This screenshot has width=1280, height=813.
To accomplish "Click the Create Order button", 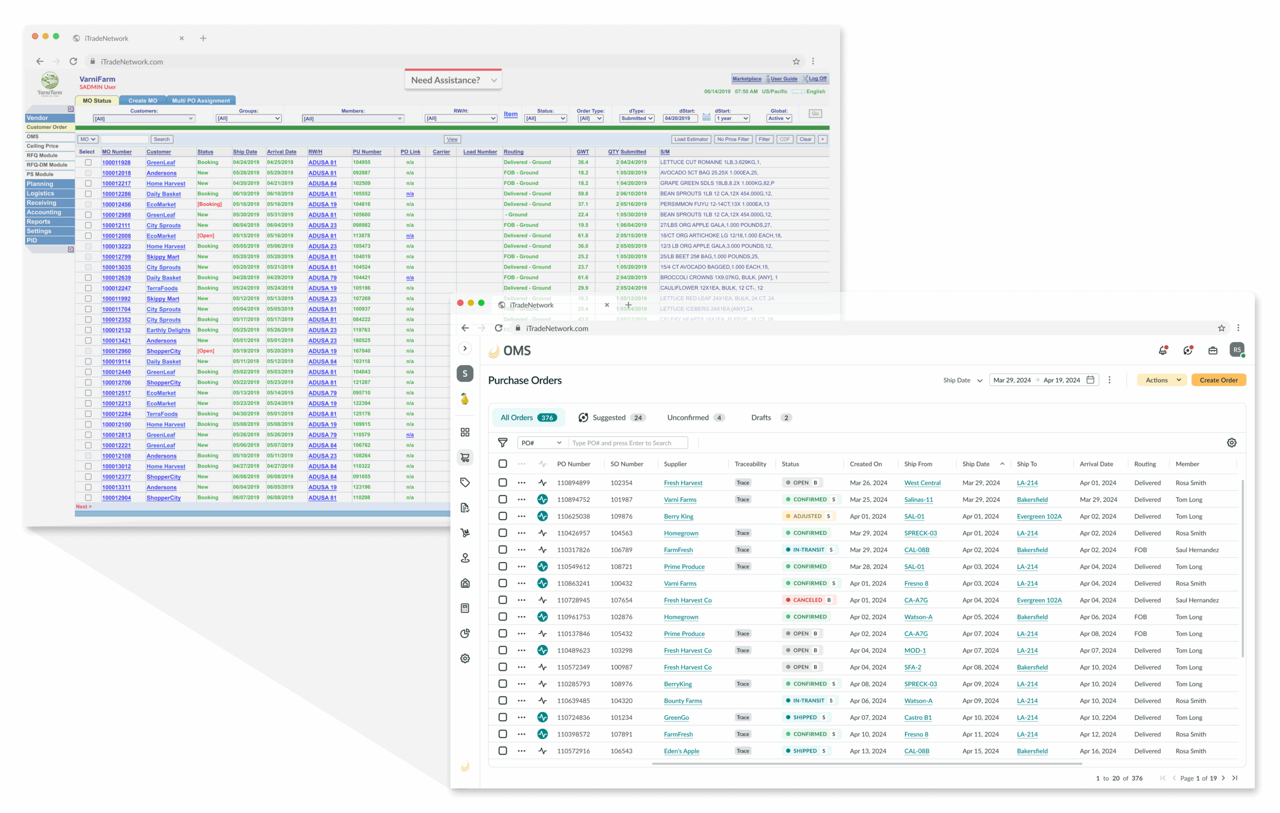I will pos(1218,380).
